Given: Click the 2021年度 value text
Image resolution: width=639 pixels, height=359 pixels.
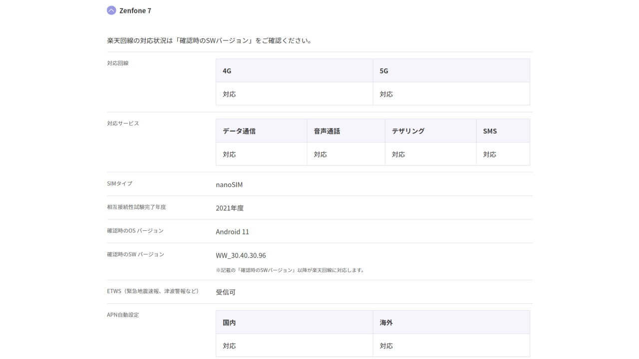Looking at the screenshot, I should pyautogui.click(x=230, y=208).
